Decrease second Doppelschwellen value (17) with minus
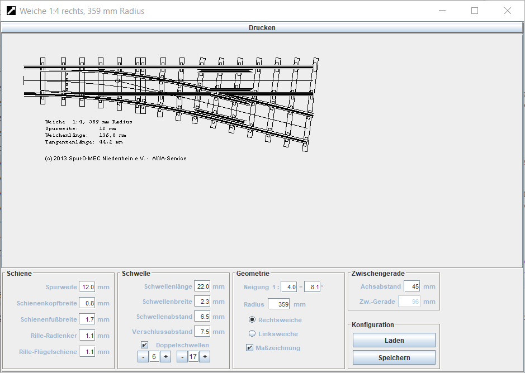Screen dimensions: 525x373 (182, 357)
